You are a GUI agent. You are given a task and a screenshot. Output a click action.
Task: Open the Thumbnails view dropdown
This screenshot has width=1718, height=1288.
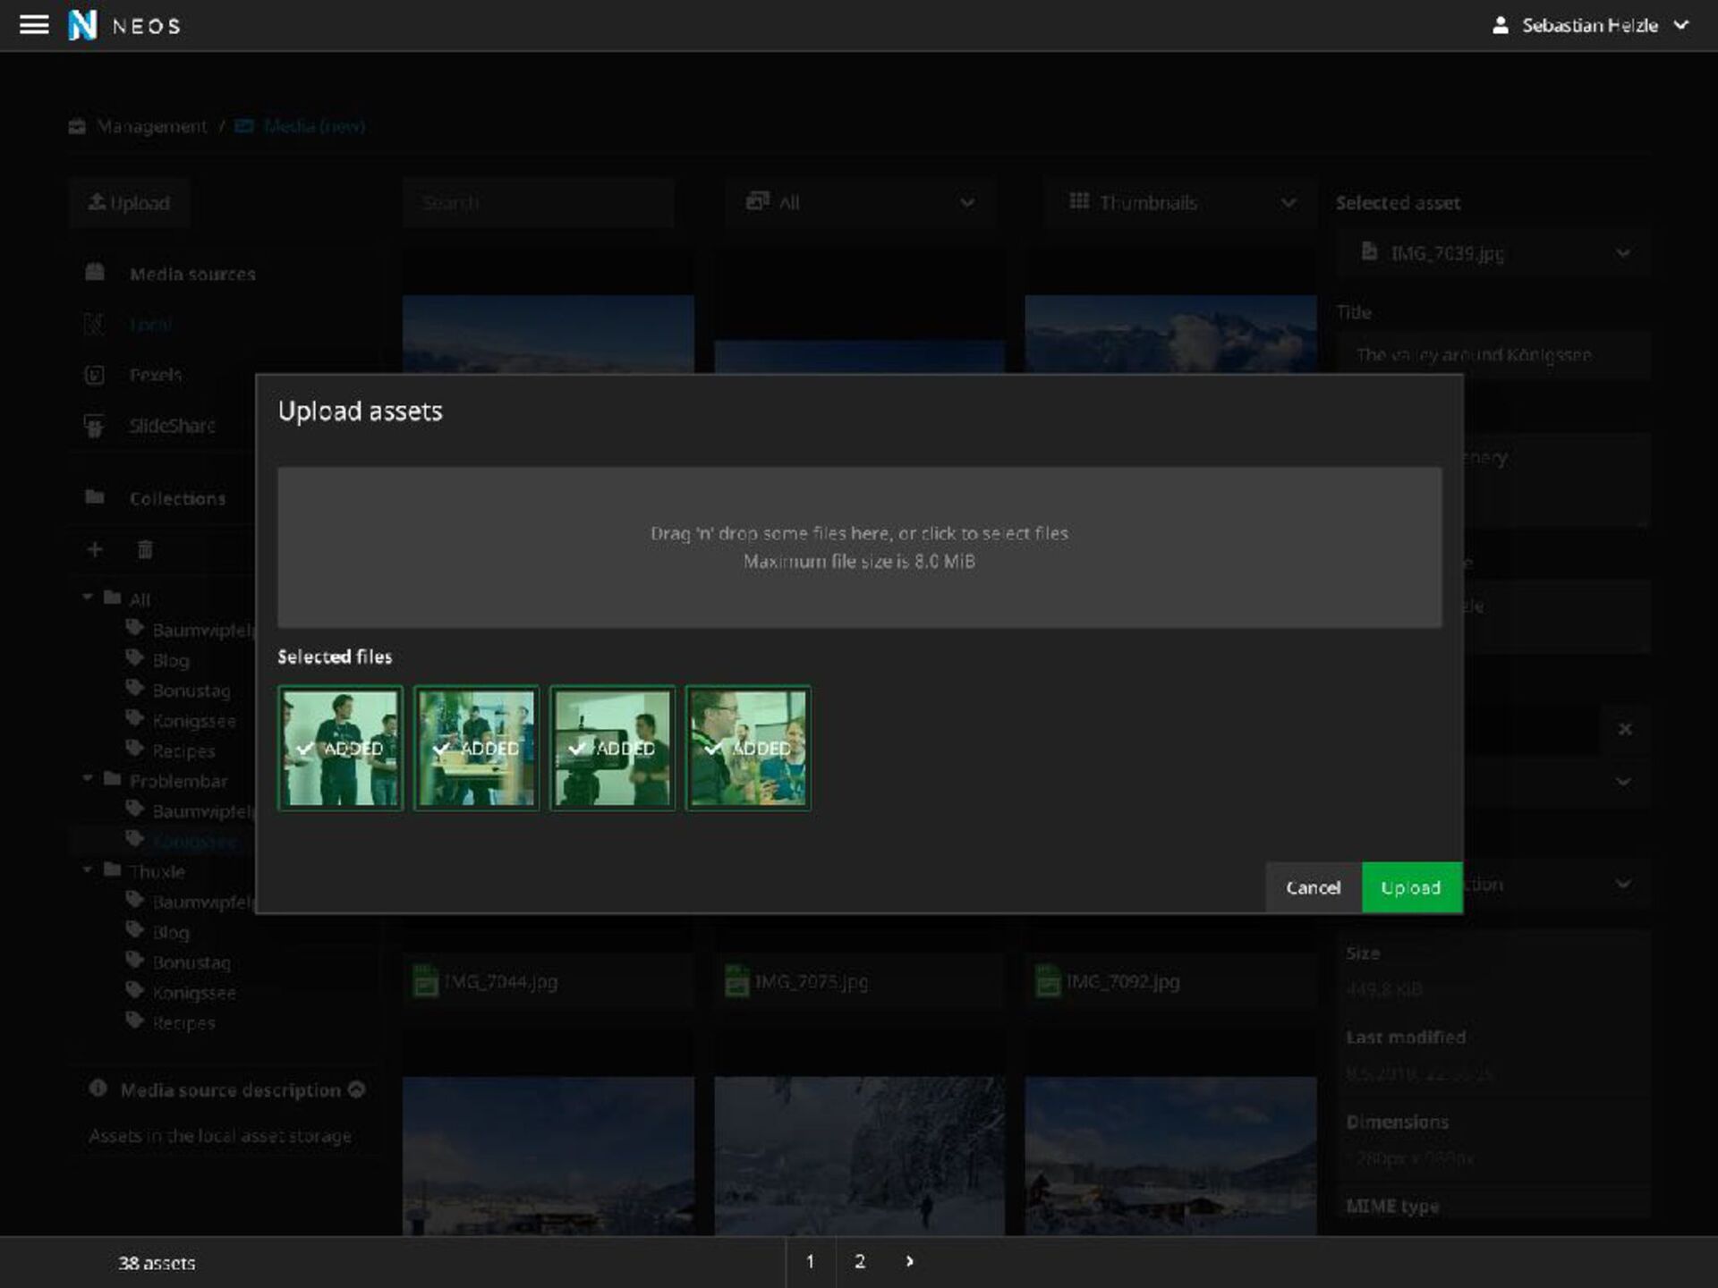click(1180, 203)
